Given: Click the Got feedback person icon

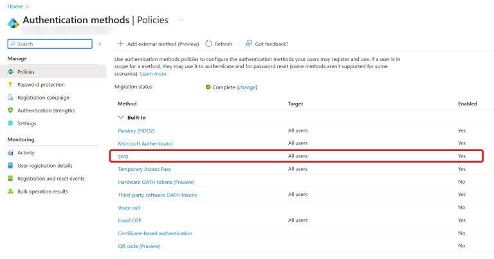Looking at the screenshot, I should (248, 44).
